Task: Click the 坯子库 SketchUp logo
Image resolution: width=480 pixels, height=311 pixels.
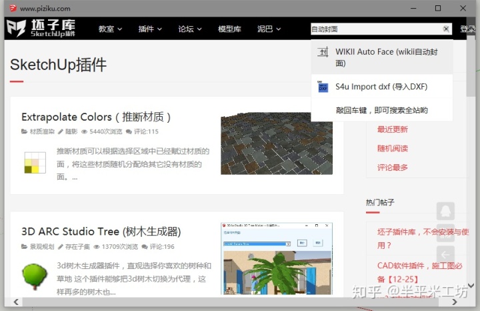Action: point(41,28)
